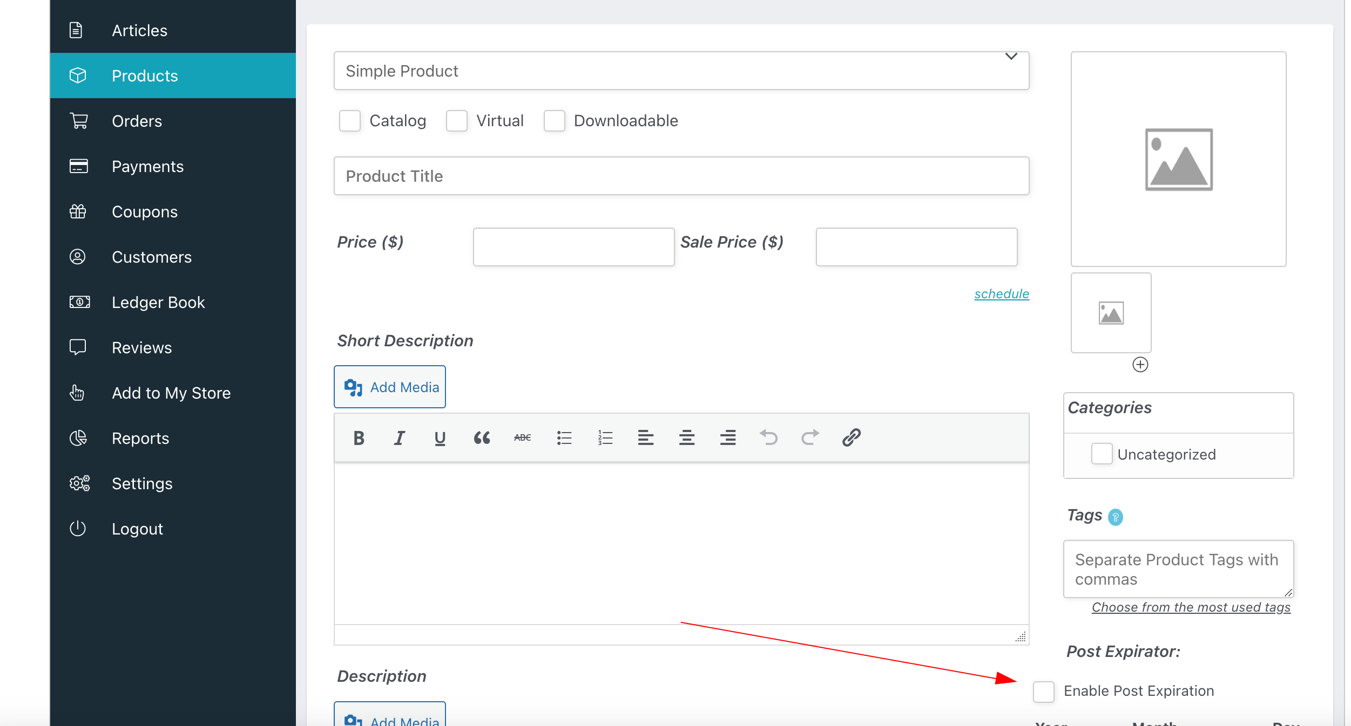Choose from the most used tags
1351x726 pixels.
click(1191, 607)
